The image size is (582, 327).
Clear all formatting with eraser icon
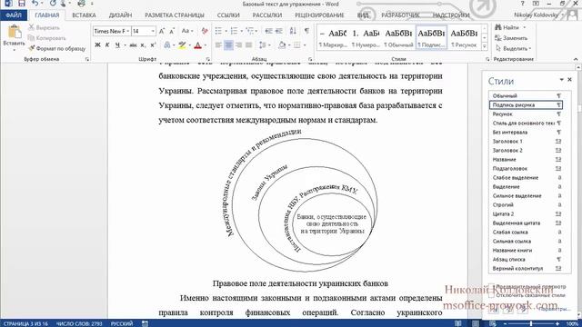pyautogui.click(x=205, y=31)
